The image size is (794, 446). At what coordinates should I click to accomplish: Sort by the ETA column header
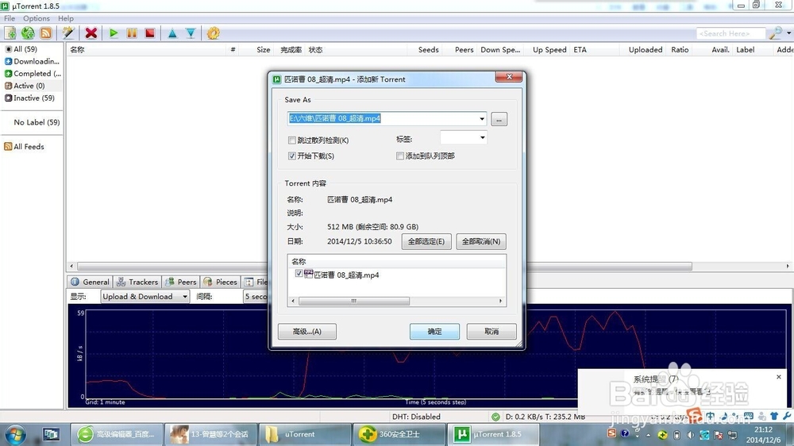click(580, 50)
